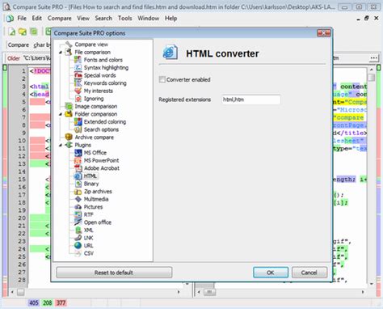Select the LNK plugin icon
The height and width of the screenshot is (309, 383).
click(78, 238)
